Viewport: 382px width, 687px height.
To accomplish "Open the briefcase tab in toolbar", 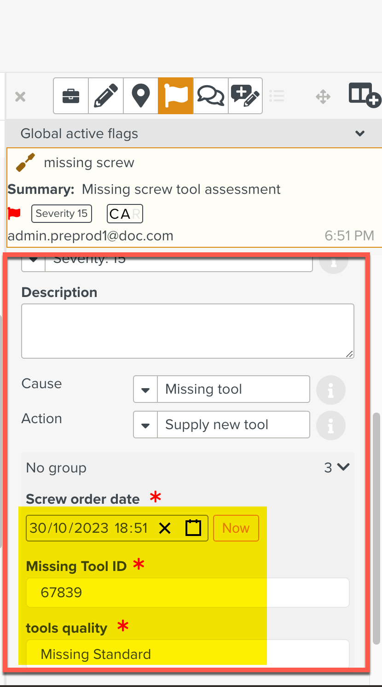I will pyautogui.click(x=71, y=96).
